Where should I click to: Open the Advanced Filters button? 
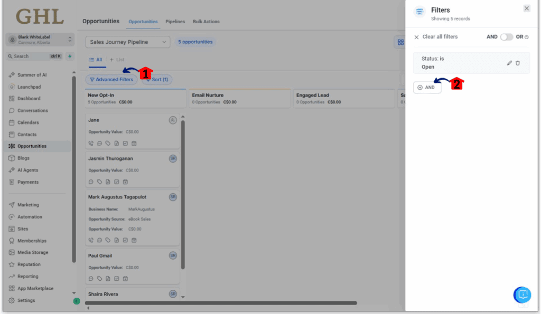click(x=111, y=80)
